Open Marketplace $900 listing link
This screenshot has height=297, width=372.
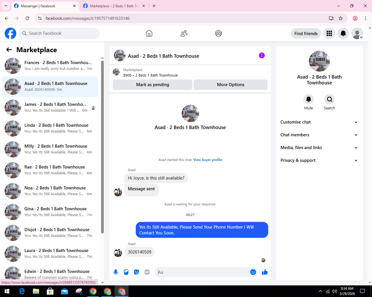click(x=151, y=75)
